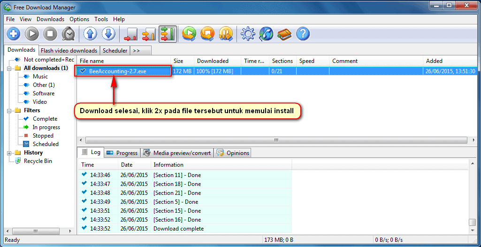Click the Free Download Manager title icon

(x=7, y=7)
